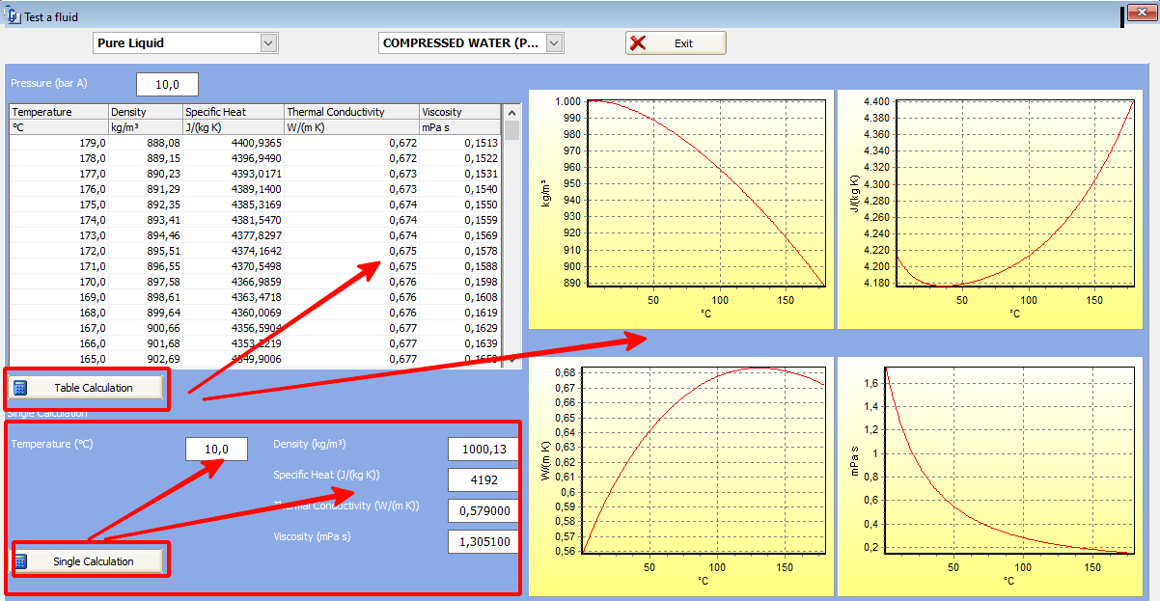The height and width of the screenshot is (601, 1160).
Task: Click the Exit button
Action: (676, 43)
